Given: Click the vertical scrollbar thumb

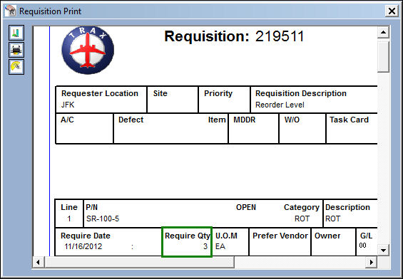Looking at the screenshot, I should pyautogui.click(x=383, y=57).
